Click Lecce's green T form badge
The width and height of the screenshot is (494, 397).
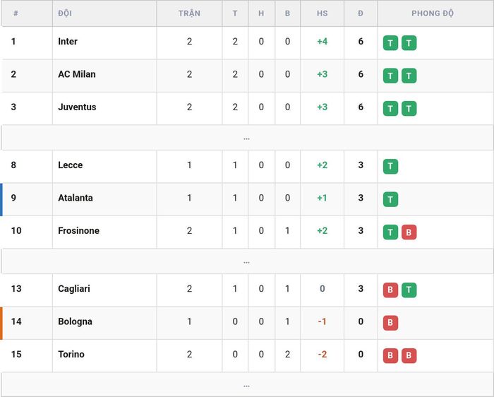point(390,167)
